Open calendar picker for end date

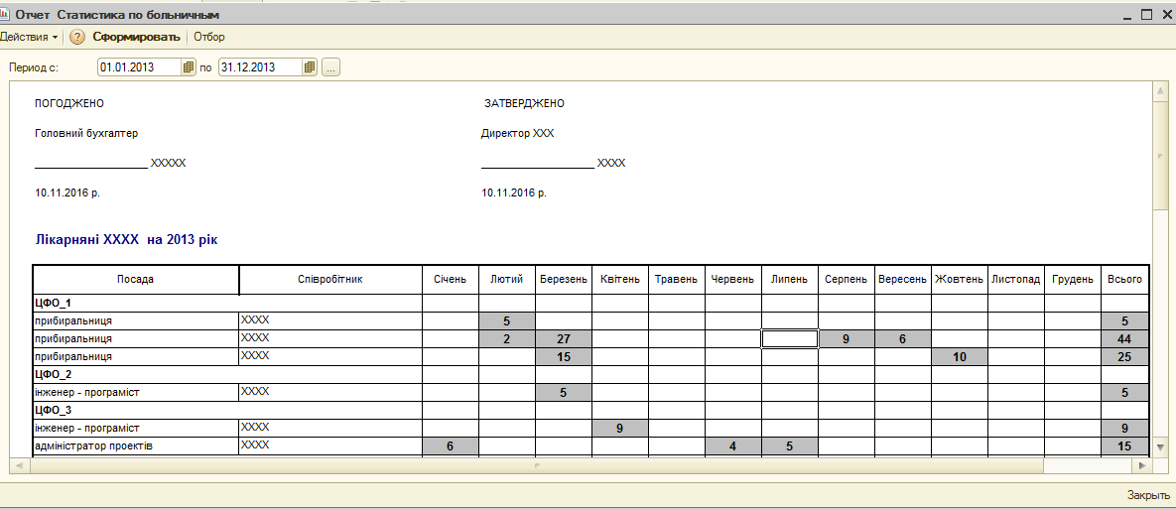(x=310, y=67)
